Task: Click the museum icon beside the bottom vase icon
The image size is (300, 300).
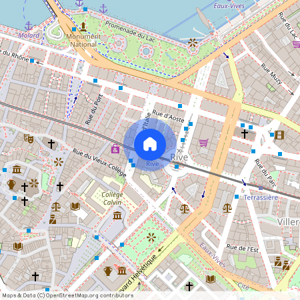Action: click(122, 271)
